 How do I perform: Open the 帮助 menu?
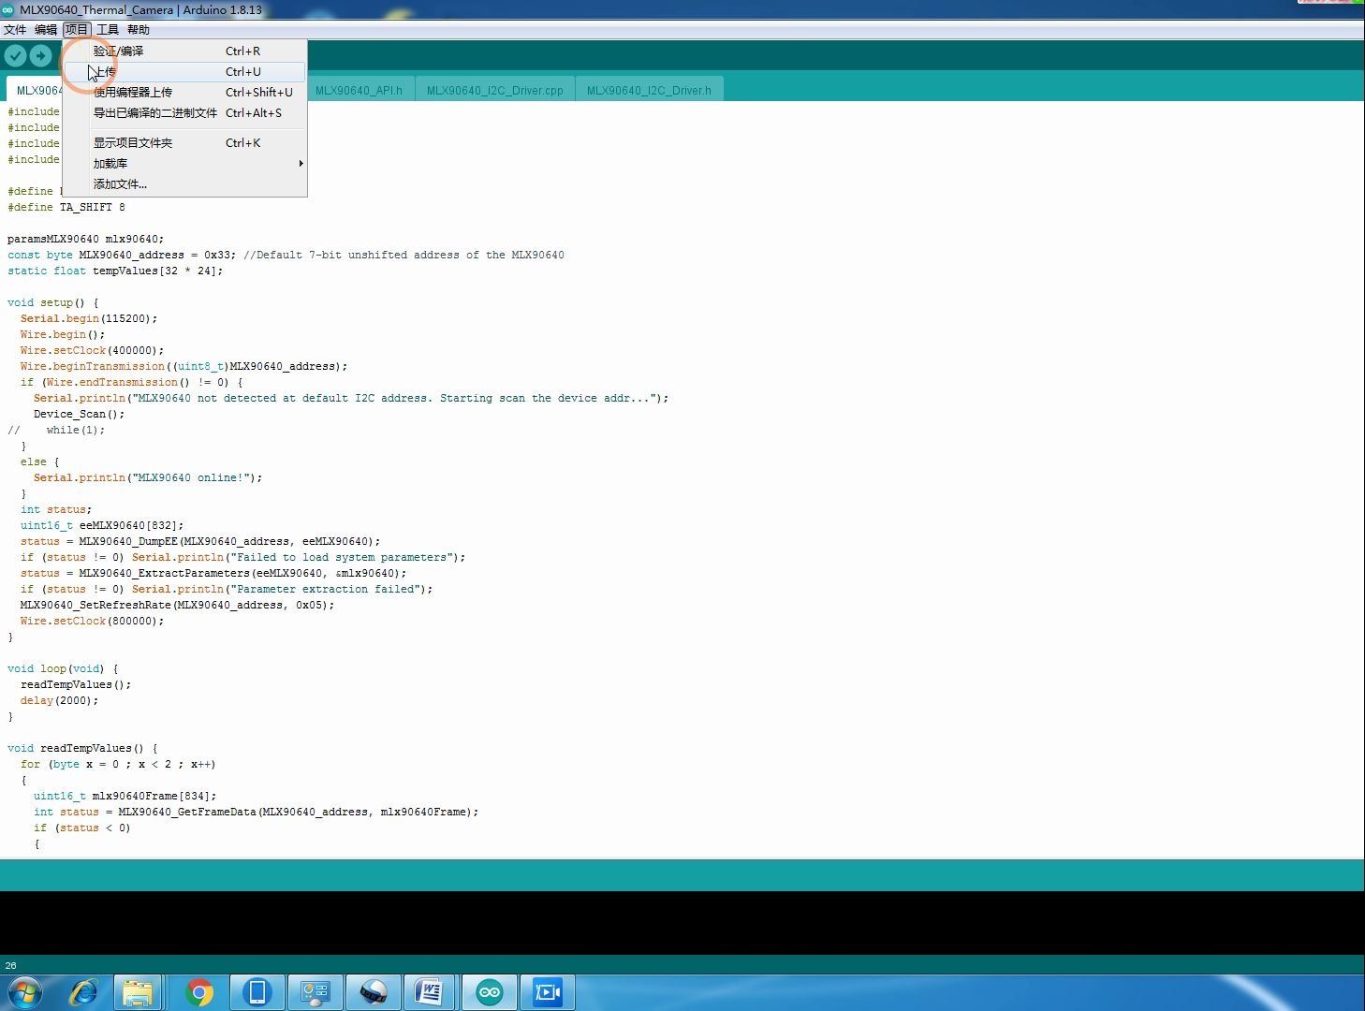139,30
